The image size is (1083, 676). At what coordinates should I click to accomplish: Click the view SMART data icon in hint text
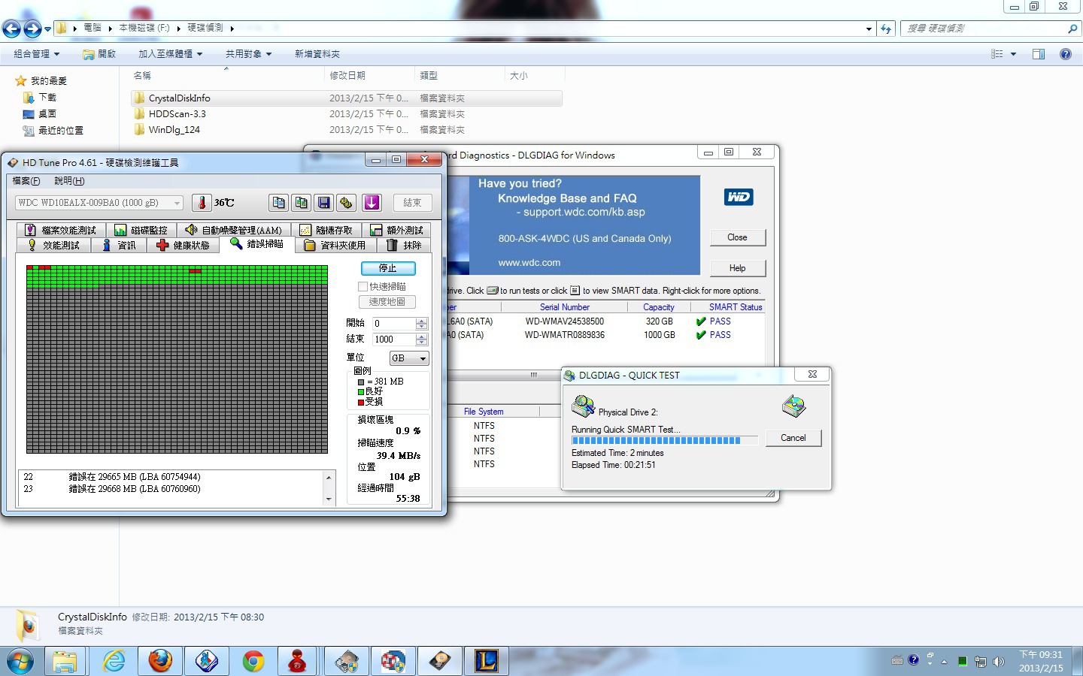575,291
